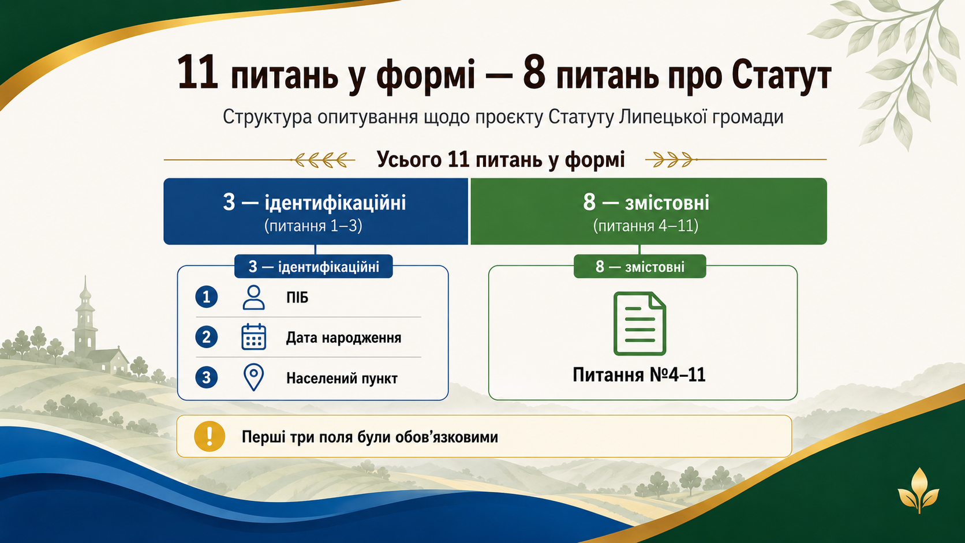Click the small green '8 — змістовні' tag
Image resolution: width=965 pixels, height=543 pixels.
click(639, 267)
